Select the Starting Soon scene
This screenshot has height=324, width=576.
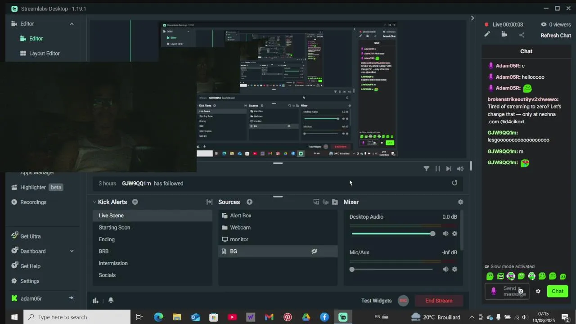click(x=153, y=227)
